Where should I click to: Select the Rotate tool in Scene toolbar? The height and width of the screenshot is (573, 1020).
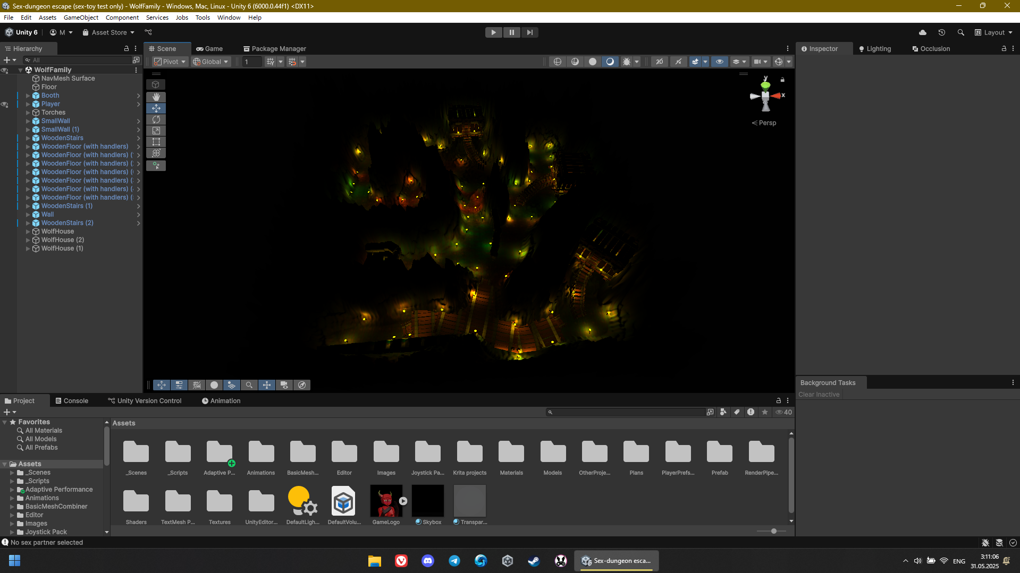click(156, 119)
